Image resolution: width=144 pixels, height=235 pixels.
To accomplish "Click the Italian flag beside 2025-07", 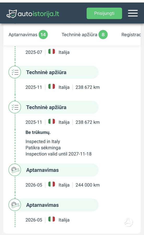I will [51, 51].
